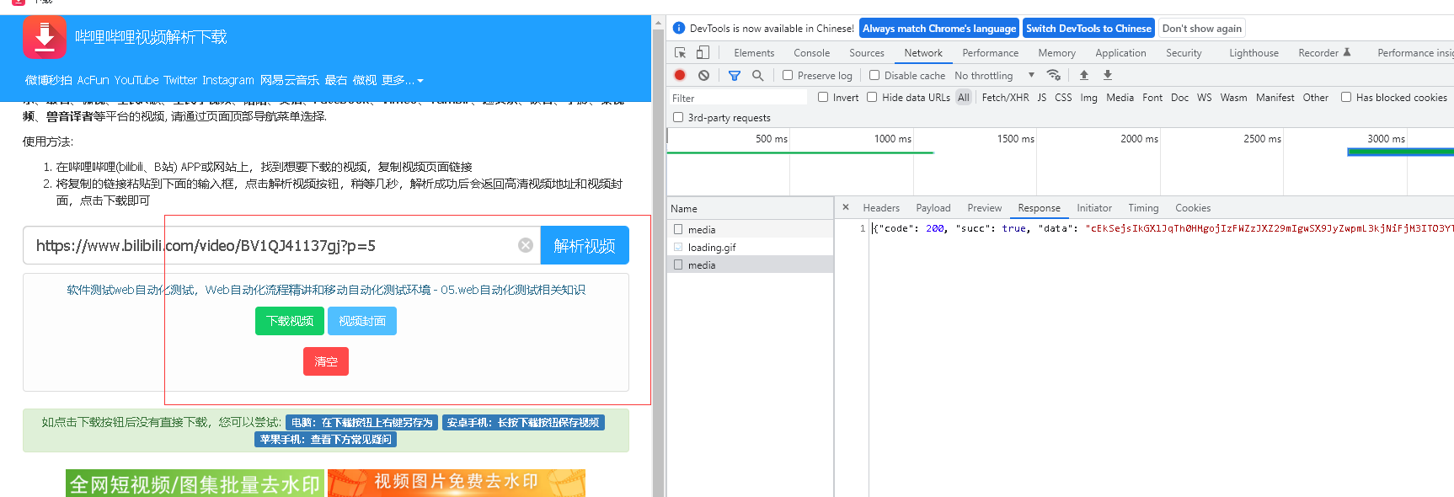Image resolution: width=1454 pixels, height=497 pixels.
Task: Clear the network log icon
Action: click(703, 75)
